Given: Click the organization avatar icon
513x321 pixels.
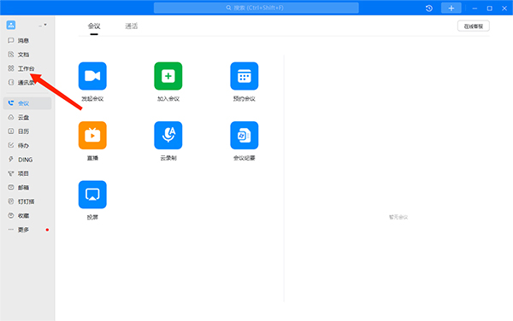Looking at the screenshot, I should coord(11,25).
